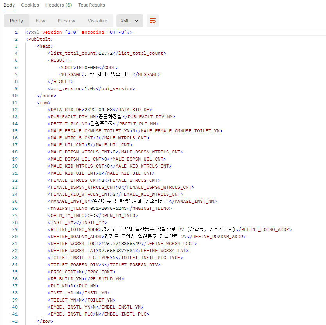Click the PLC_NM line 37
Image resolution: width=326 pixels, height=325 pixels.
point(73,286)
